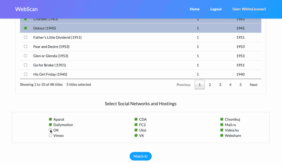Uncheck the Mail.ru checkbox

tap(222, 125)
